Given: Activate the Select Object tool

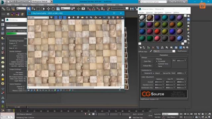Looking at the screenshot, I should tap(29, 9).
